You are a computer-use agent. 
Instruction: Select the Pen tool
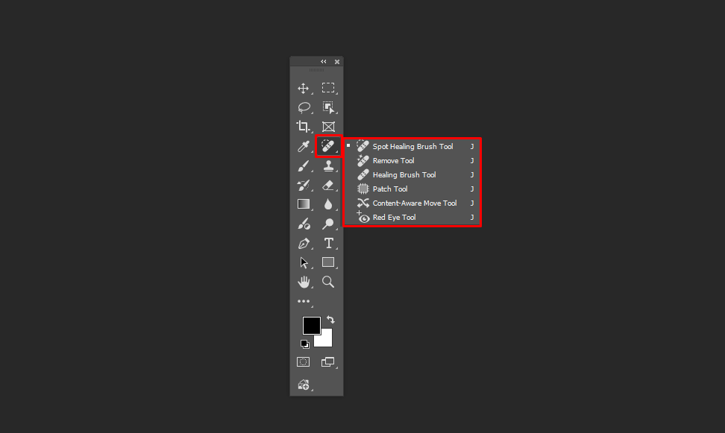point(304,243)
